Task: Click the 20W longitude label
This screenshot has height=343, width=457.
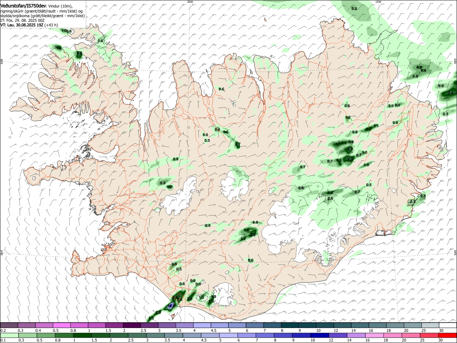Action: 190,2
